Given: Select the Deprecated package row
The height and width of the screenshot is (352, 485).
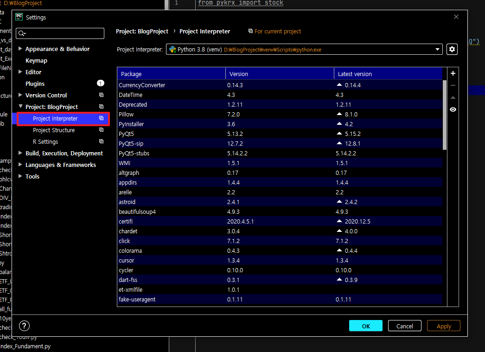Looking at the screenshot, I should 280,104.
